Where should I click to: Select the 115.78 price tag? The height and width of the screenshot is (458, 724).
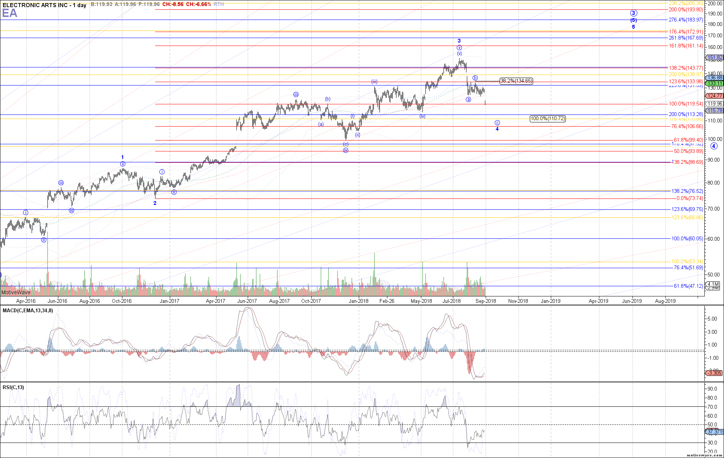pos(714,110)
